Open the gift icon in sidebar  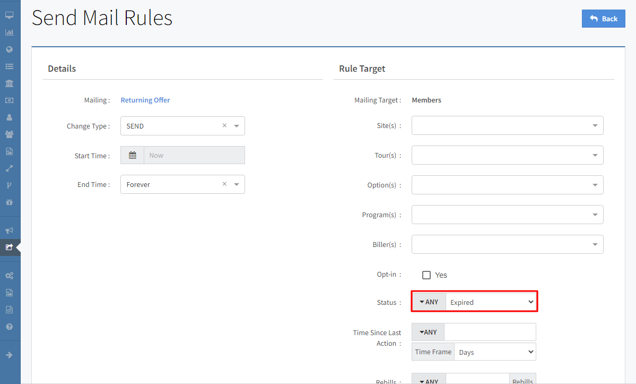(9, 202)
